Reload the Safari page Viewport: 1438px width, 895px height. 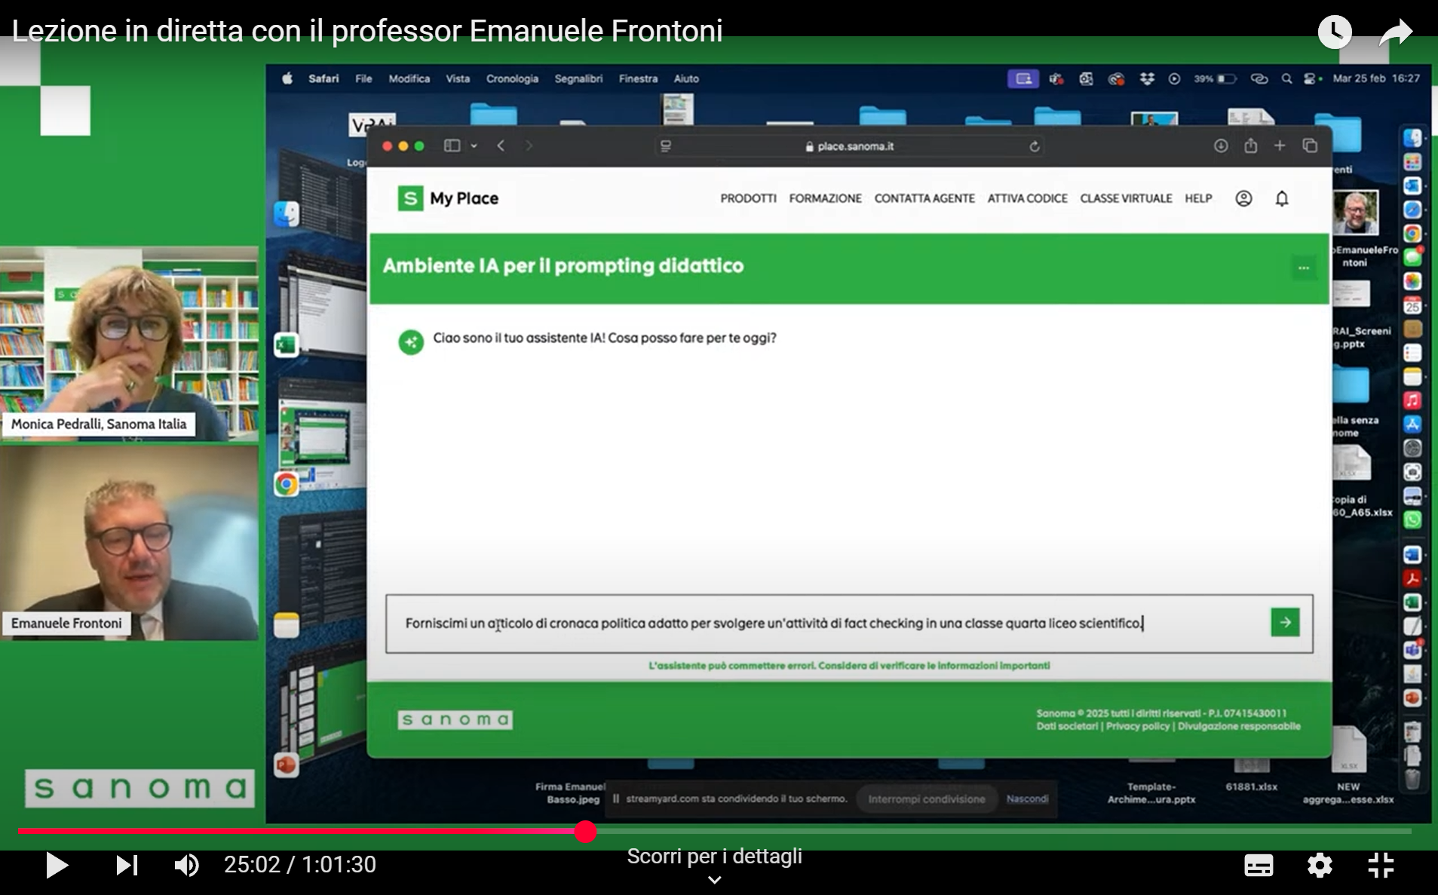coord(1035,146)
